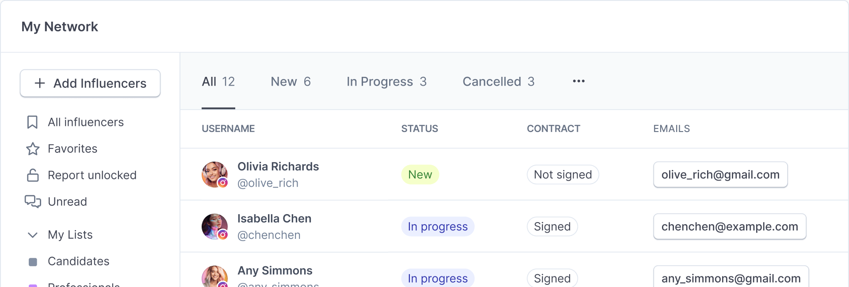The height and width of the screenshot is (287, 849).
Task: Switch to the In Progress tab
Action: click(x=386, y=82)
